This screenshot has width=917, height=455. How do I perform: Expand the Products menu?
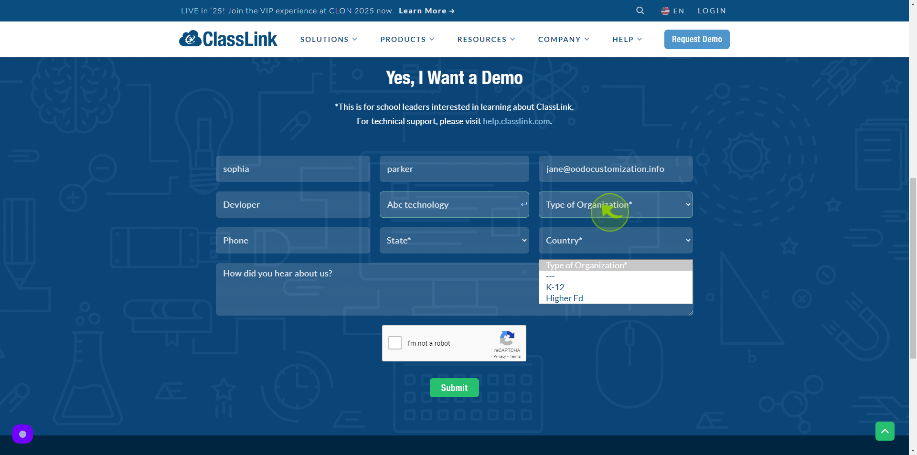coord(407,39)
